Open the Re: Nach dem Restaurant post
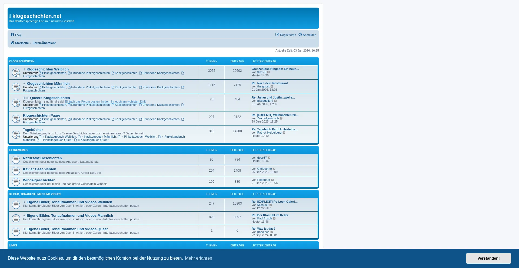Viewport: 519px width, 268px height. click(x=270, y=83)
